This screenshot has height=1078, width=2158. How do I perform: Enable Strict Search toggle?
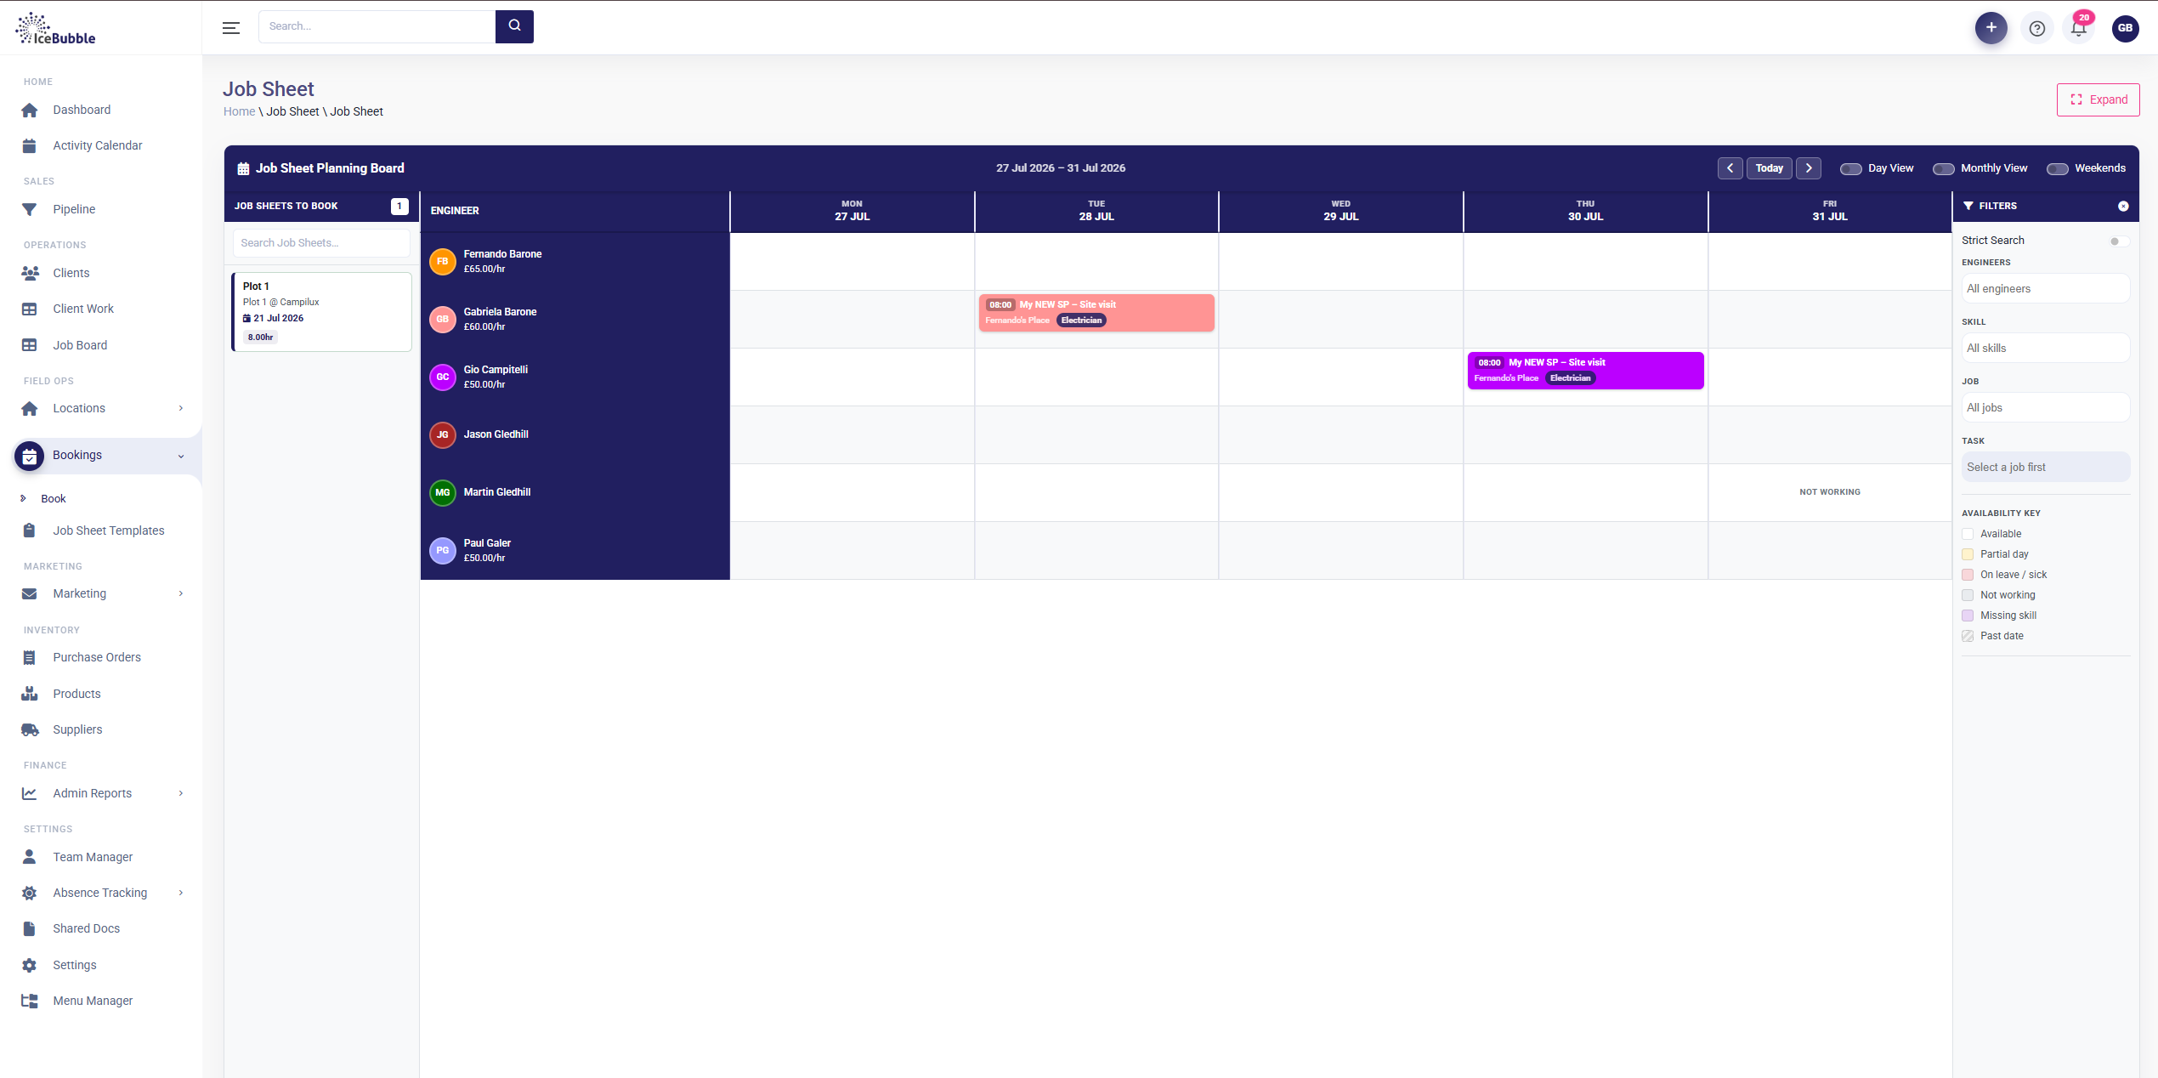(2119, 241)
